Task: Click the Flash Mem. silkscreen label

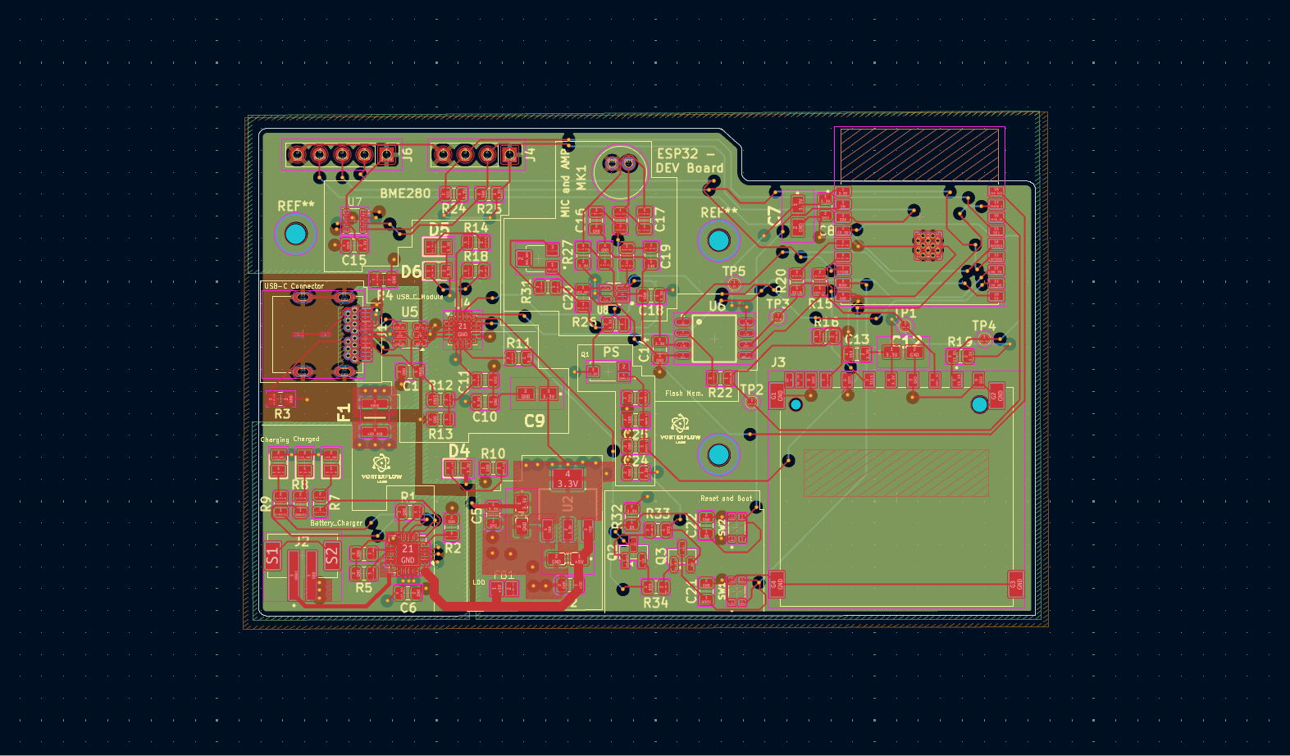Action: (x=684, y=394)
